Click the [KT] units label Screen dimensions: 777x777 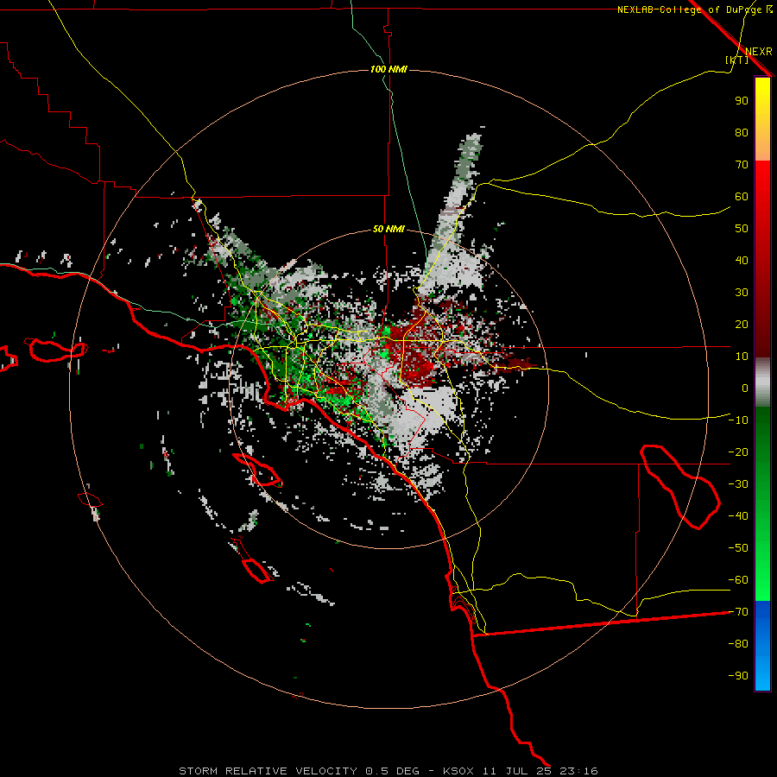pyautogui.click(x=736, y=60)
